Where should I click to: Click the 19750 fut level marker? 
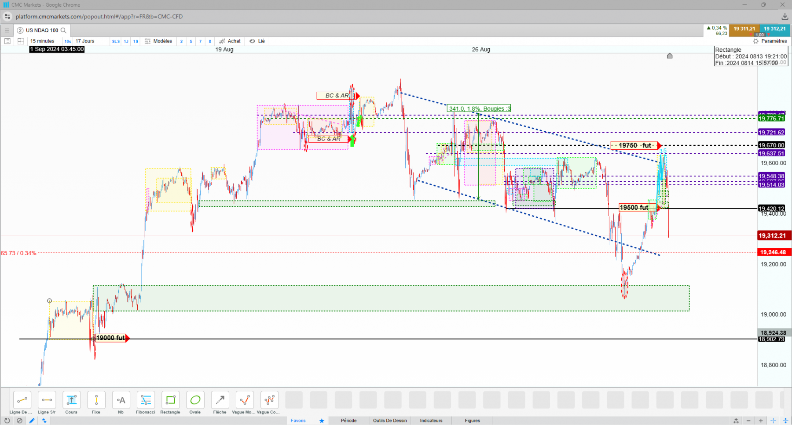tap(636, 145)
